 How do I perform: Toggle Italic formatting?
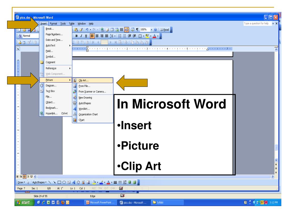click(x=81, y=36)
